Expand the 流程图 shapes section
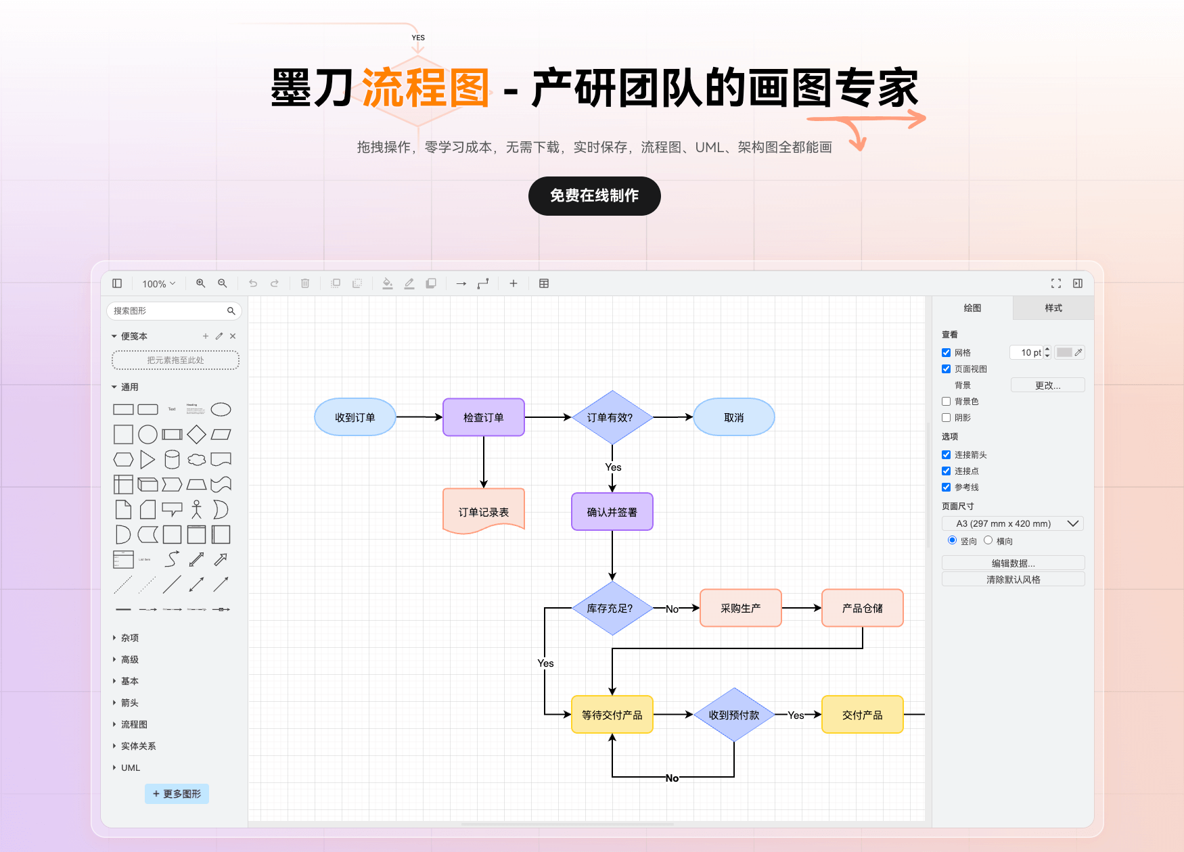The height and width of the screenshot is (852, 1184). point(133,724)
